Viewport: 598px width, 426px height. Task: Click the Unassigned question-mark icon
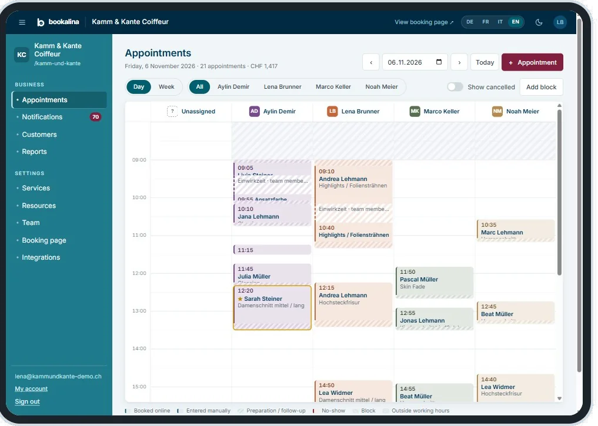click(172, 111)
